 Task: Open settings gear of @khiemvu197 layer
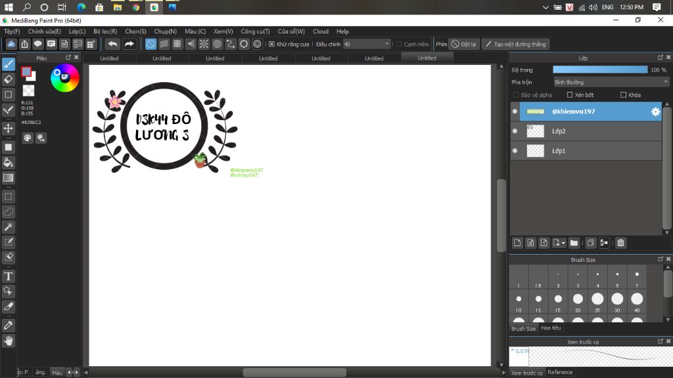point(655,112)
